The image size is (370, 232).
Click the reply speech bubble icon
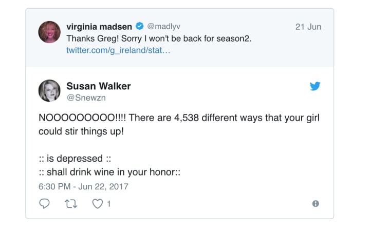point(45,204)
